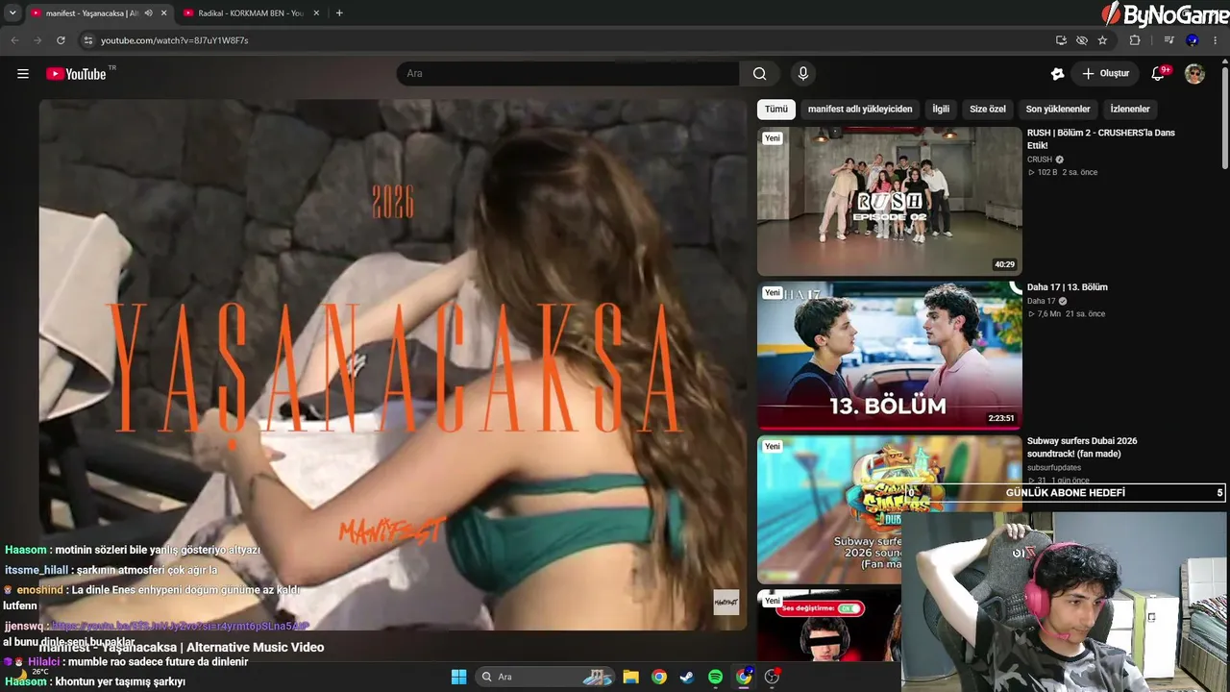
Task: Open the Chrome profile avatar
Action: [1193, 40]
